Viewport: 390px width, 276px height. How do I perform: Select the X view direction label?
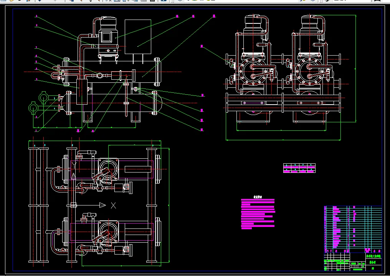point(113,205)
